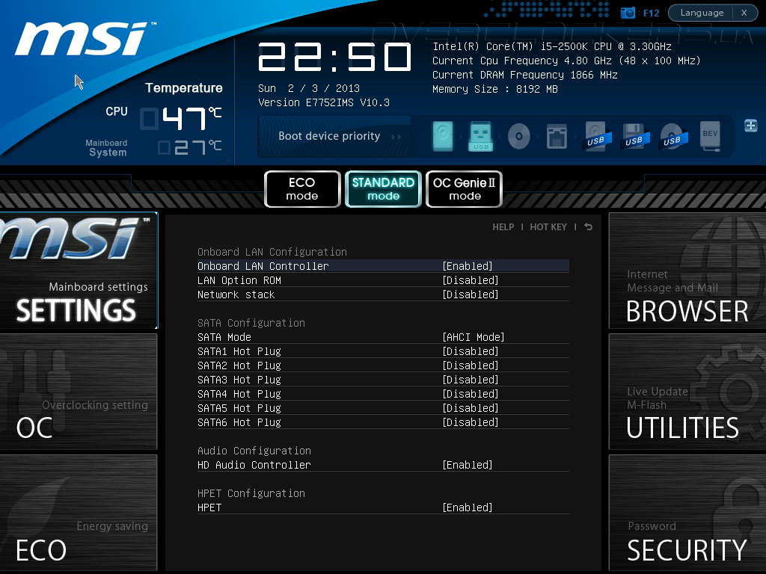Viewport: 766px width, 574px height.
Task: Toggle Onboard LAN Controller Enabled value
Action: 468,266
